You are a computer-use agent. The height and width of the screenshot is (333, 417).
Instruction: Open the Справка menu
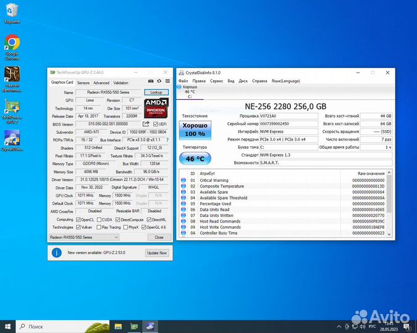click(259, 81)
